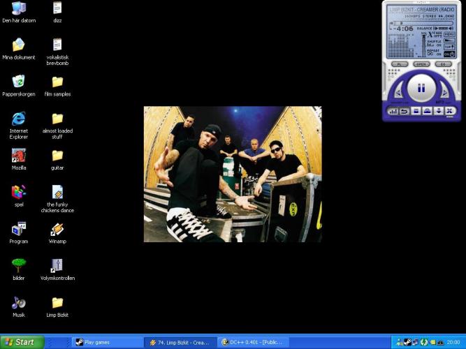Screen dimensions: 466x349
Task: Open the playlist with the PL button
Action: (398, 64)
